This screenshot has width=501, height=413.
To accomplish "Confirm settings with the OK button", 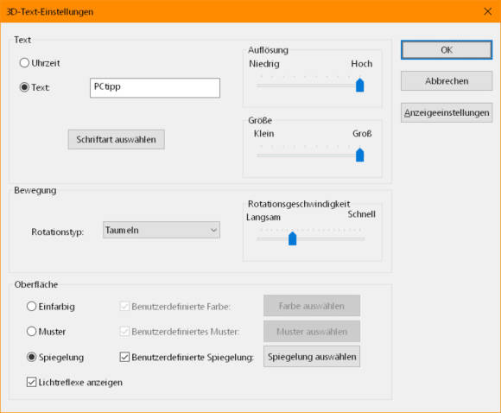I will tap(447, 50).
